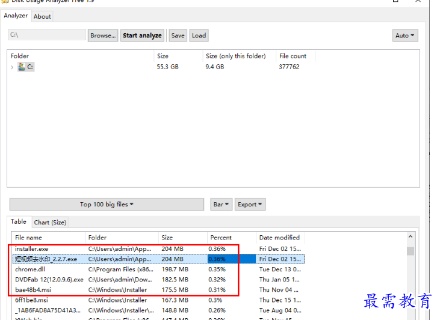Click the 377762 file count value
The height and width of the screenshot is (320, 437).
click(289, 67)
